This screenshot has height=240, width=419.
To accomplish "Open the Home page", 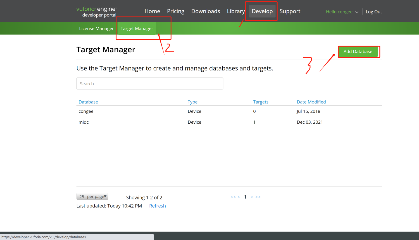I will tap(152, 11).
